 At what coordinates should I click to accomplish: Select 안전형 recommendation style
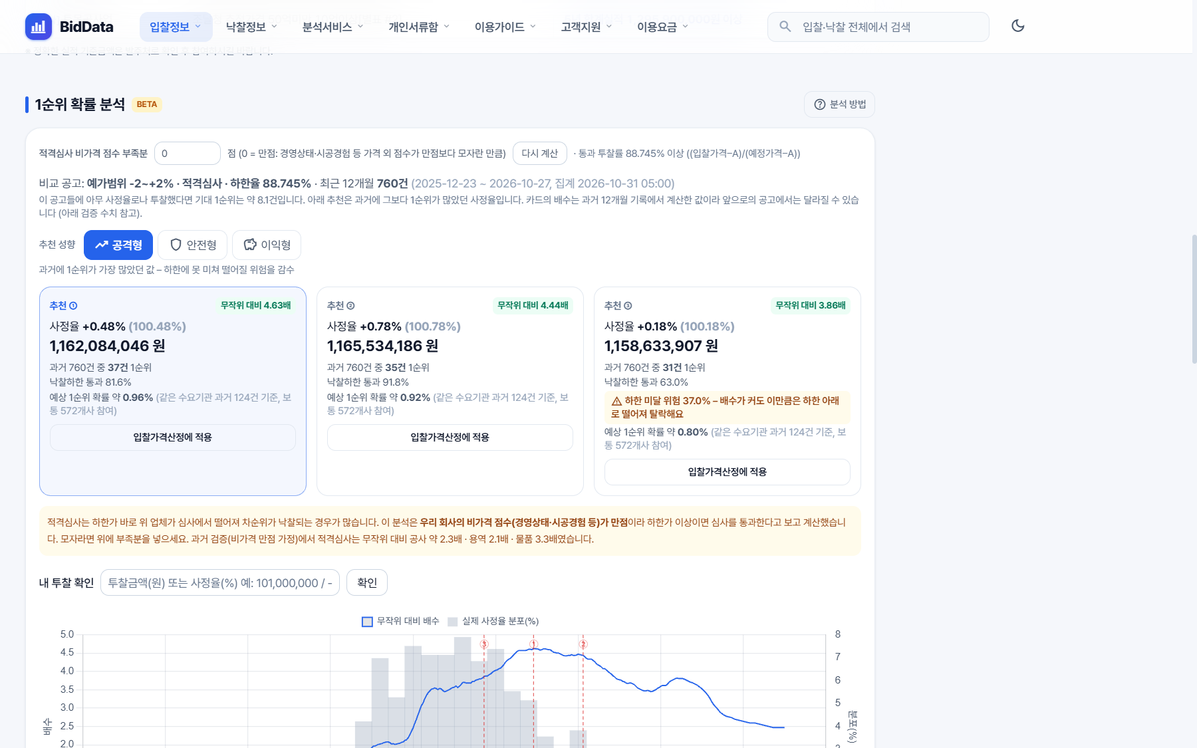pos(193,245)
